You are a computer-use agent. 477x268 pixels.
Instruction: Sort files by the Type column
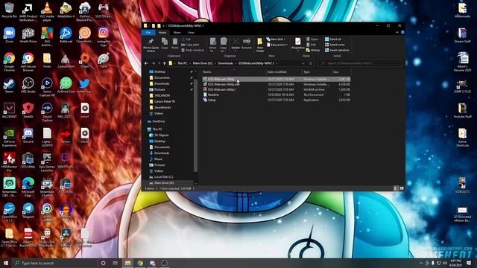pyautogui.click(x=316, y=72)
